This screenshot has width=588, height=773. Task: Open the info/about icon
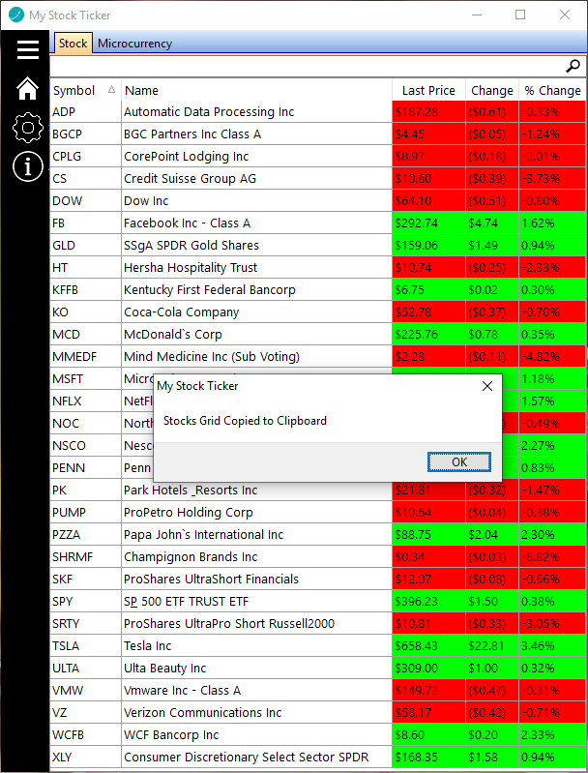click(x=28, y=166)
